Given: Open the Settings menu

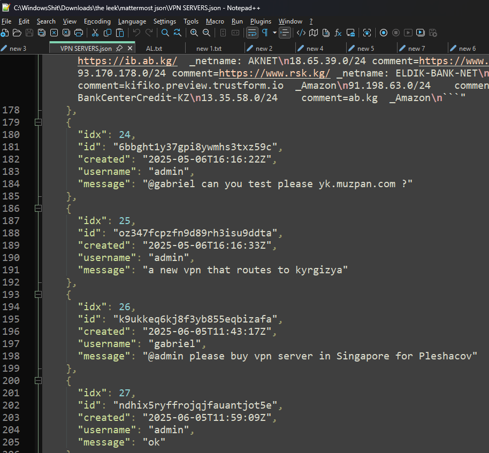Looking at the screenshot, I should 164,21.
